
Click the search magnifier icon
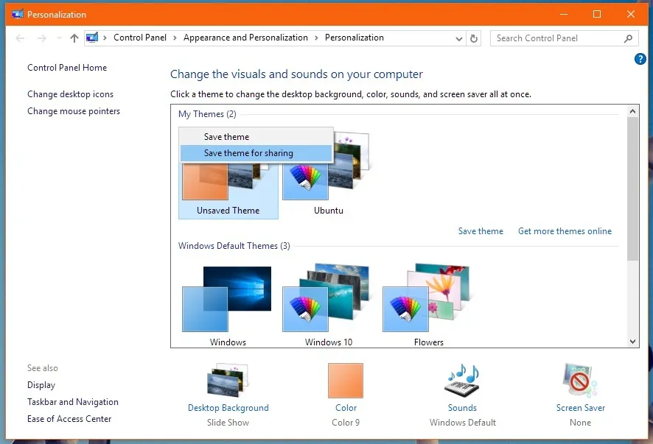point(628,39)
